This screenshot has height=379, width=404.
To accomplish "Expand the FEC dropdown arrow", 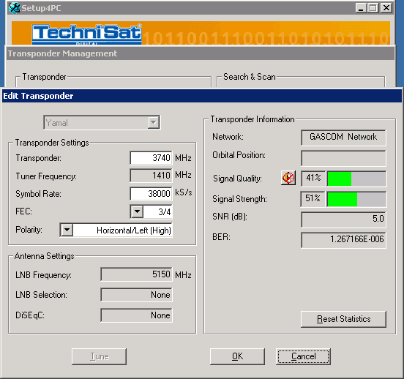I will click(x=137, y=211).
